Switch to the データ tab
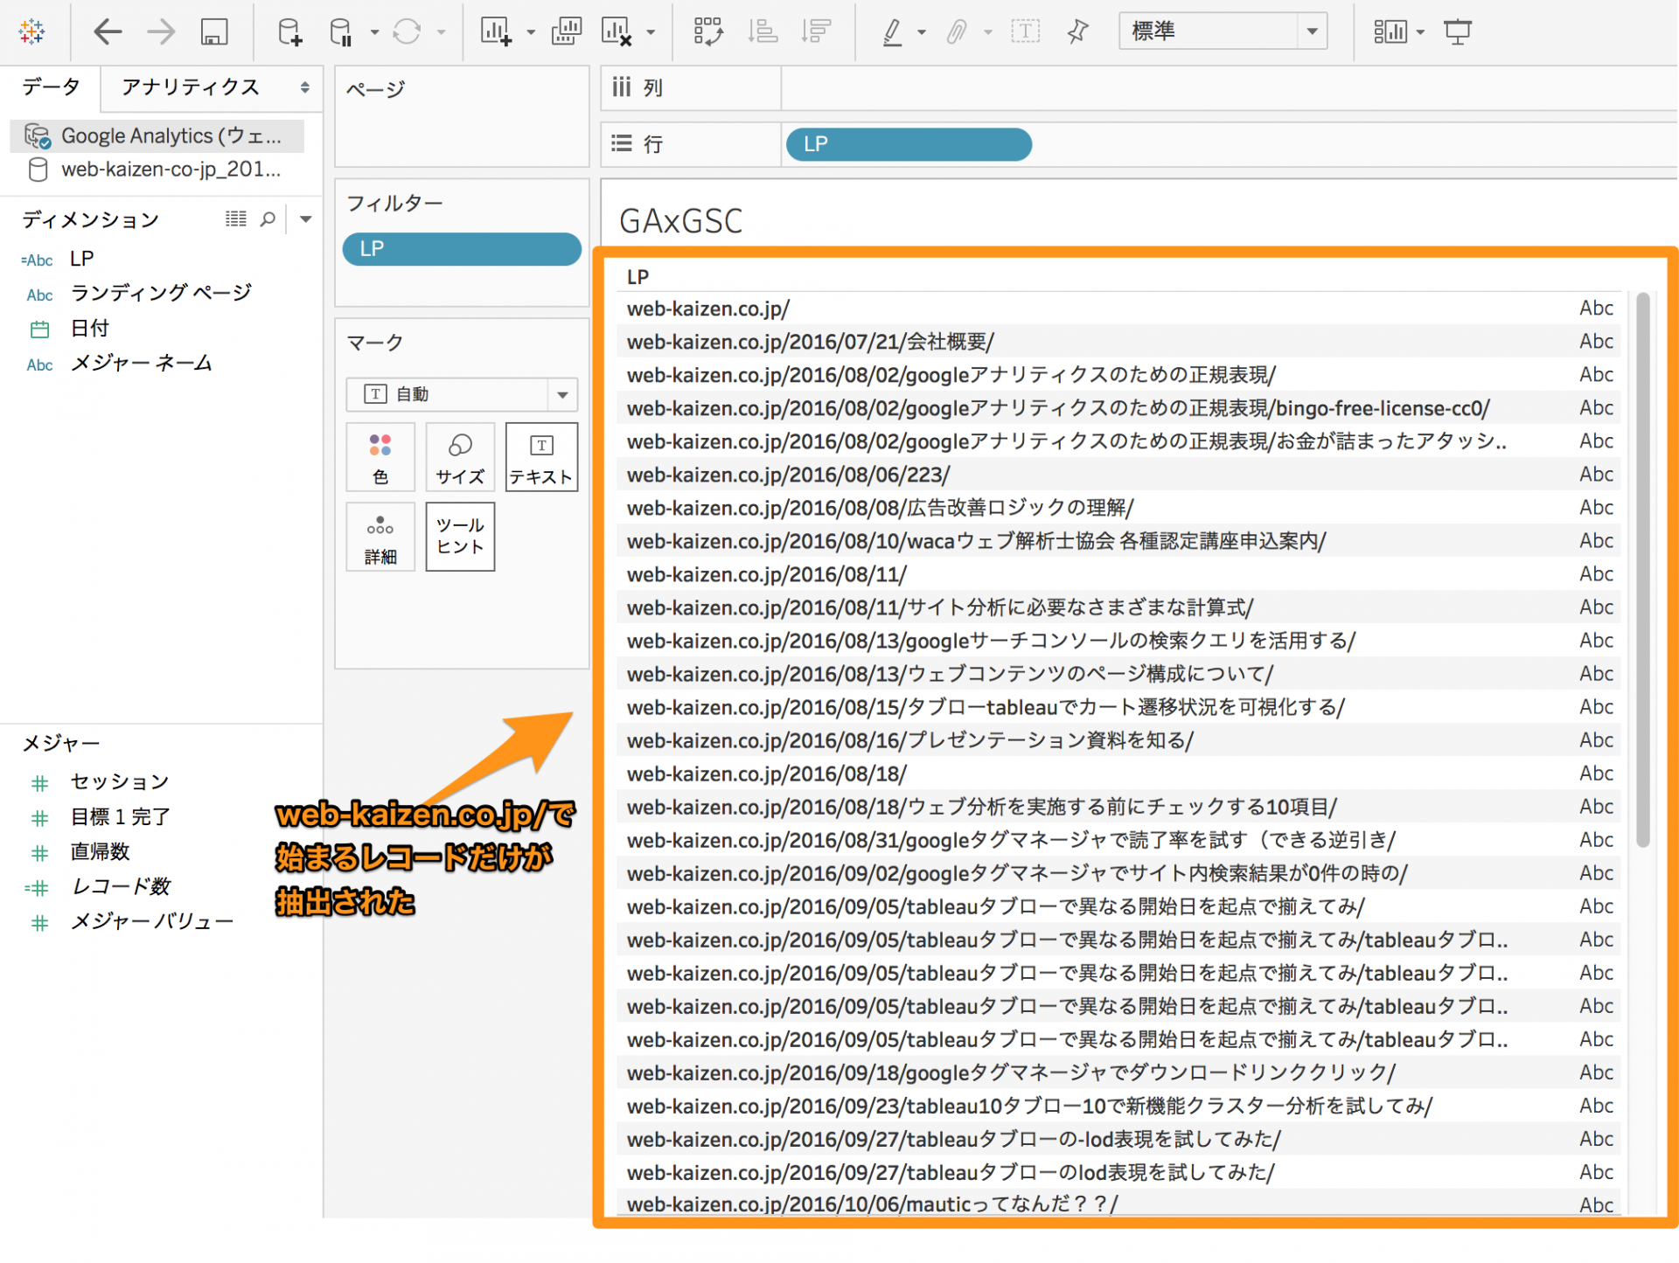The image size is (1679, 1263). (x=51, y=87)
